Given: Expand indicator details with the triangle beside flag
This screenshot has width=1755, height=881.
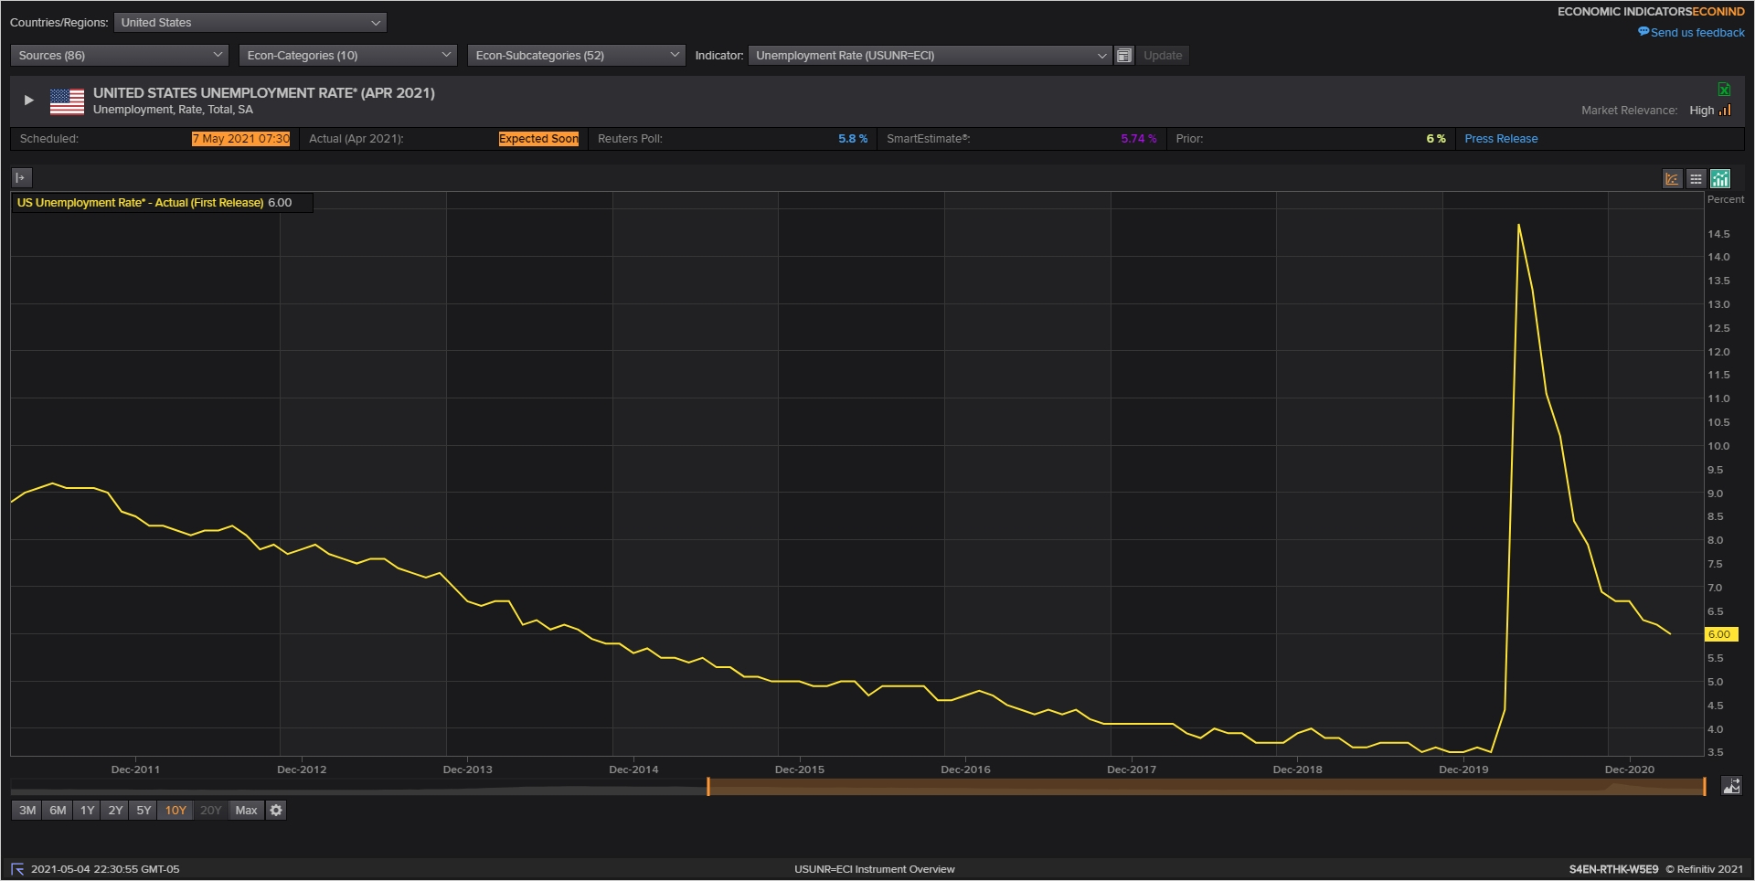Looking at the screenshot, I should 28,101.
